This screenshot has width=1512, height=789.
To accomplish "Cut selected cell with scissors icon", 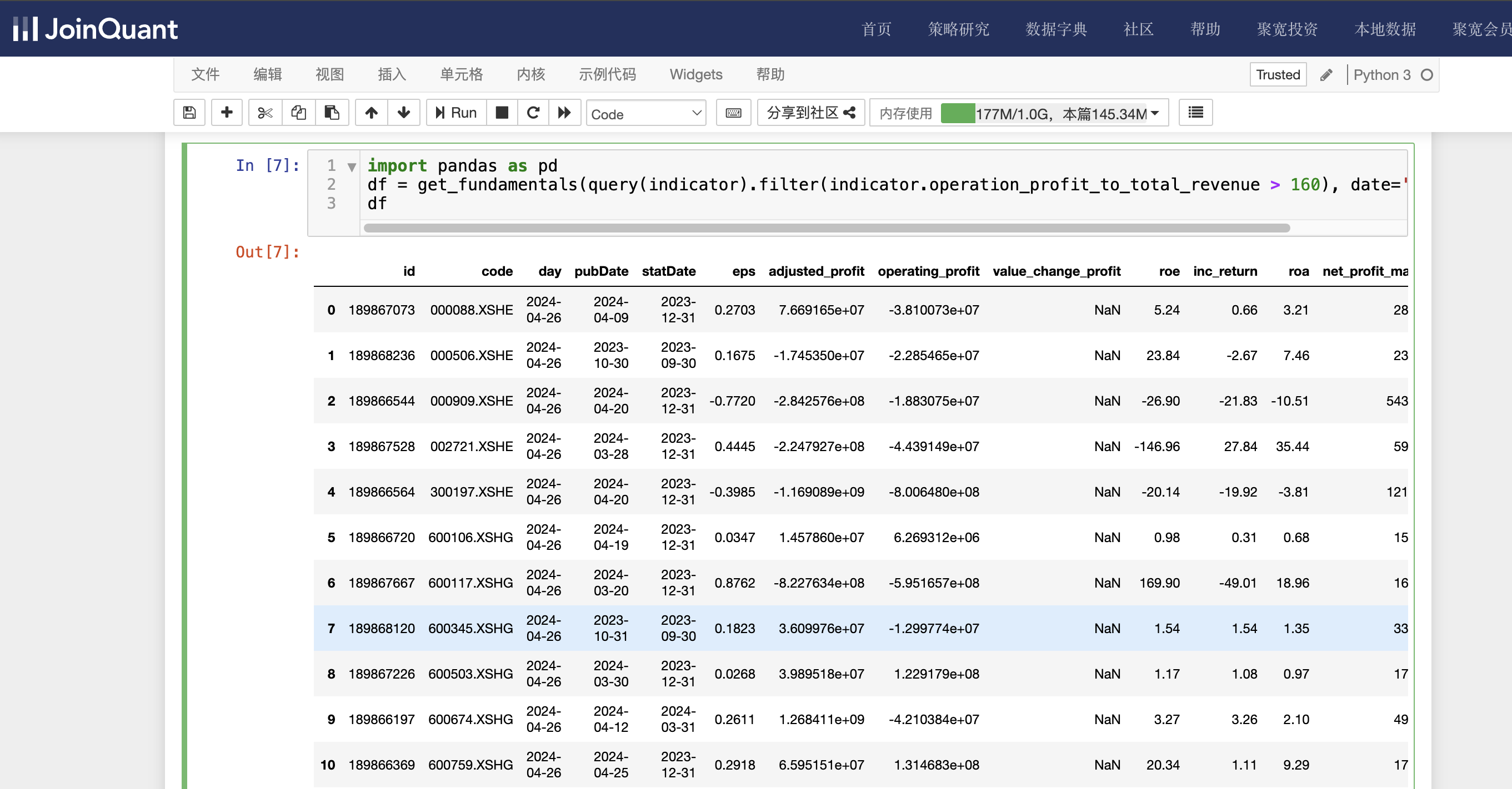I will coord(266,113).
